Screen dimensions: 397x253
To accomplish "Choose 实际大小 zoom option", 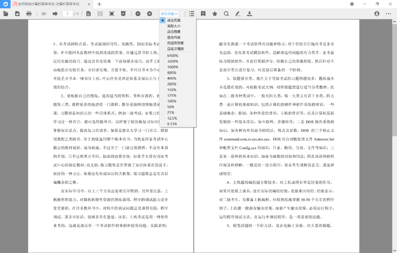I will [x=174, y=26].
